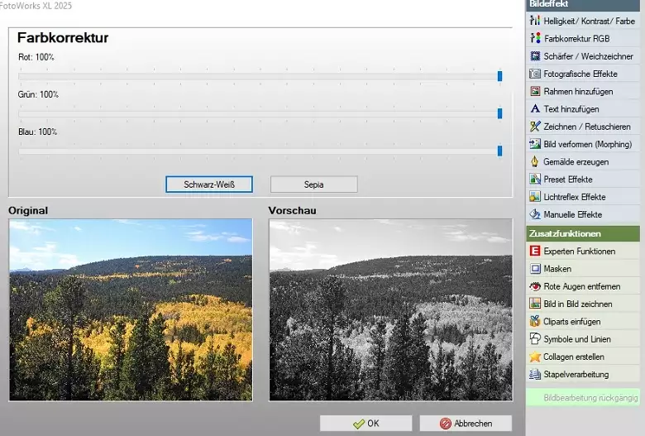
Task: Apply the Sepia preset
Action: click(x=314, y=184)
